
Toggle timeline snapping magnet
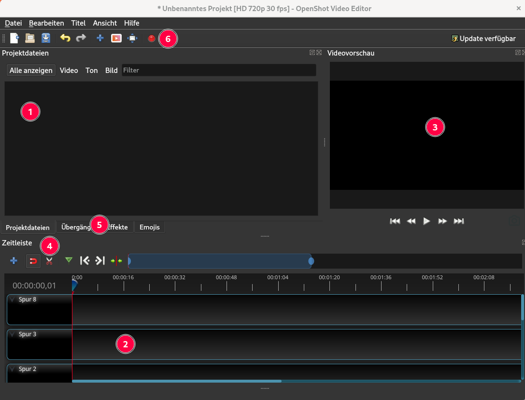tap(33, 261)
